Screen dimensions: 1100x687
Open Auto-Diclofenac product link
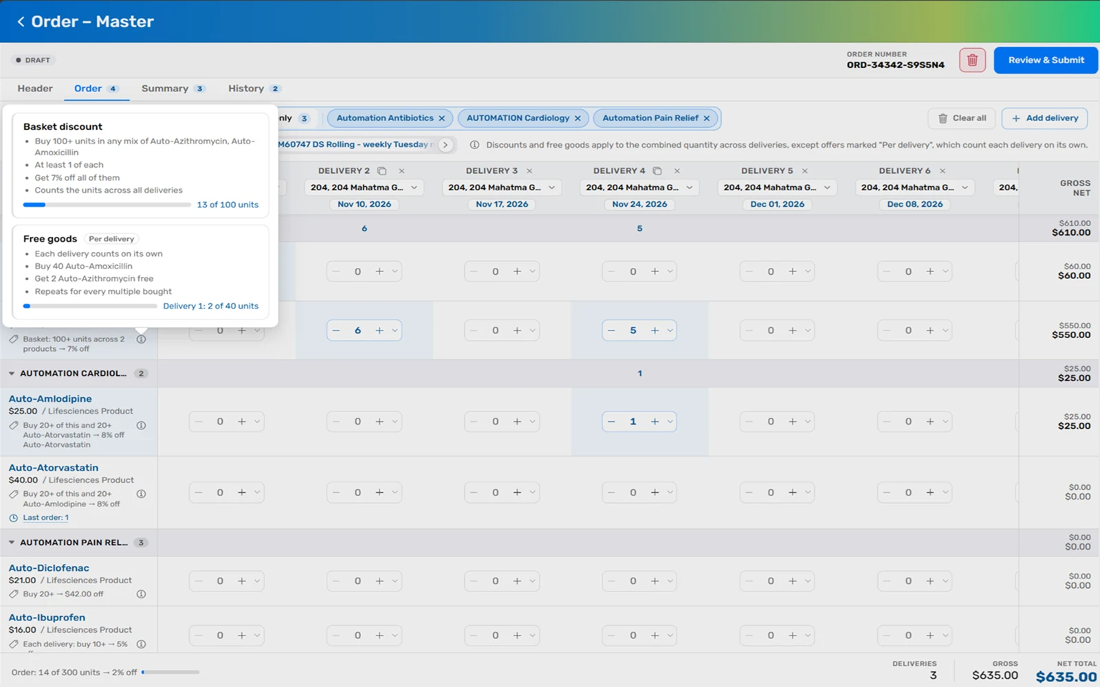49,568
